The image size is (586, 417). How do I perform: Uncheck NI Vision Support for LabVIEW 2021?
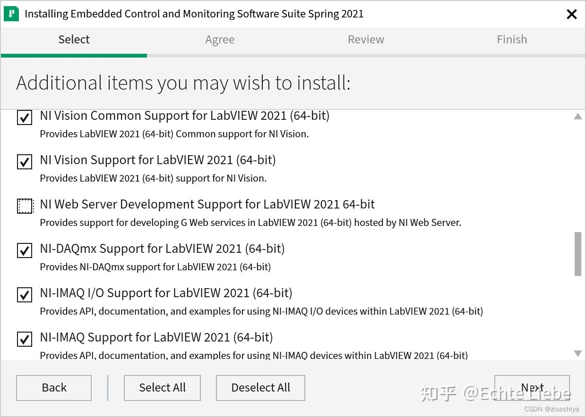pyautogui.click(x=24, y=162)
